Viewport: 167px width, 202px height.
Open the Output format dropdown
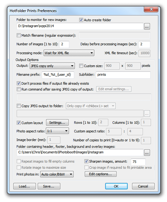[x=52, y=66]
